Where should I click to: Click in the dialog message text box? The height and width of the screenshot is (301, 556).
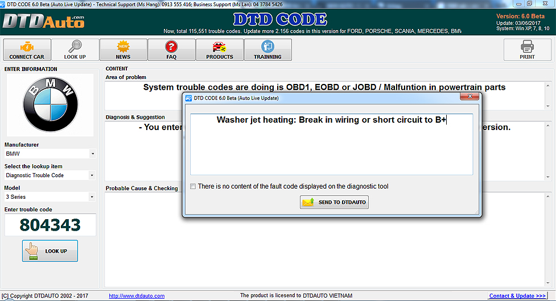tap(332, 144)
